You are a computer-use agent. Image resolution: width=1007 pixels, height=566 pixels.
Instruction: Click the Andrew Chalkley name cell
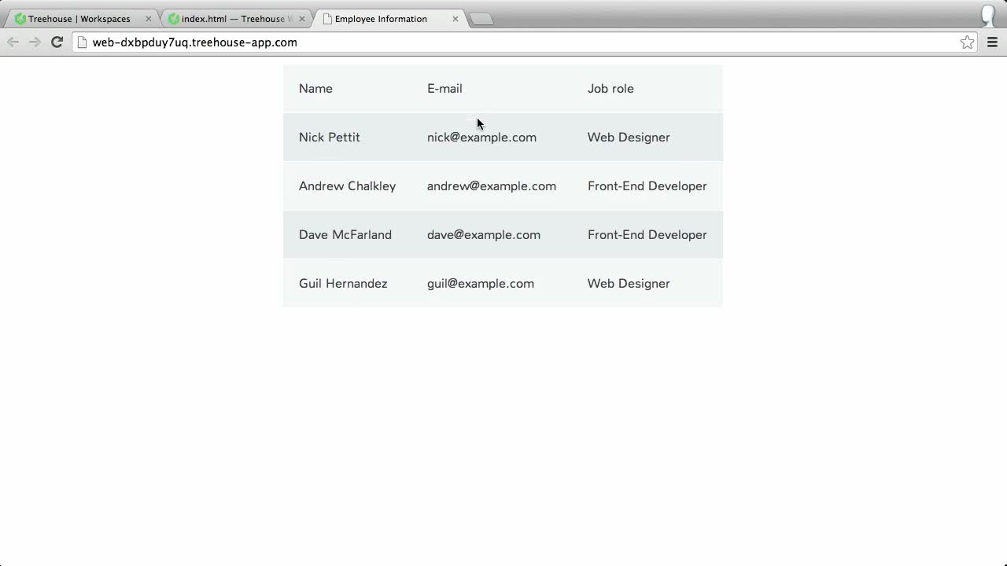347,186
